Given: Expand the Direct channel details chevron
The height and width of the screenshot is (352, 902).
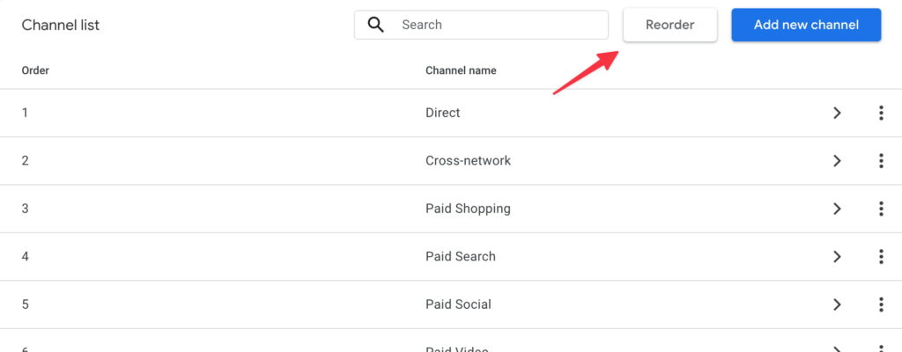Looking at the screenshot, I should (x=837, y=113).
